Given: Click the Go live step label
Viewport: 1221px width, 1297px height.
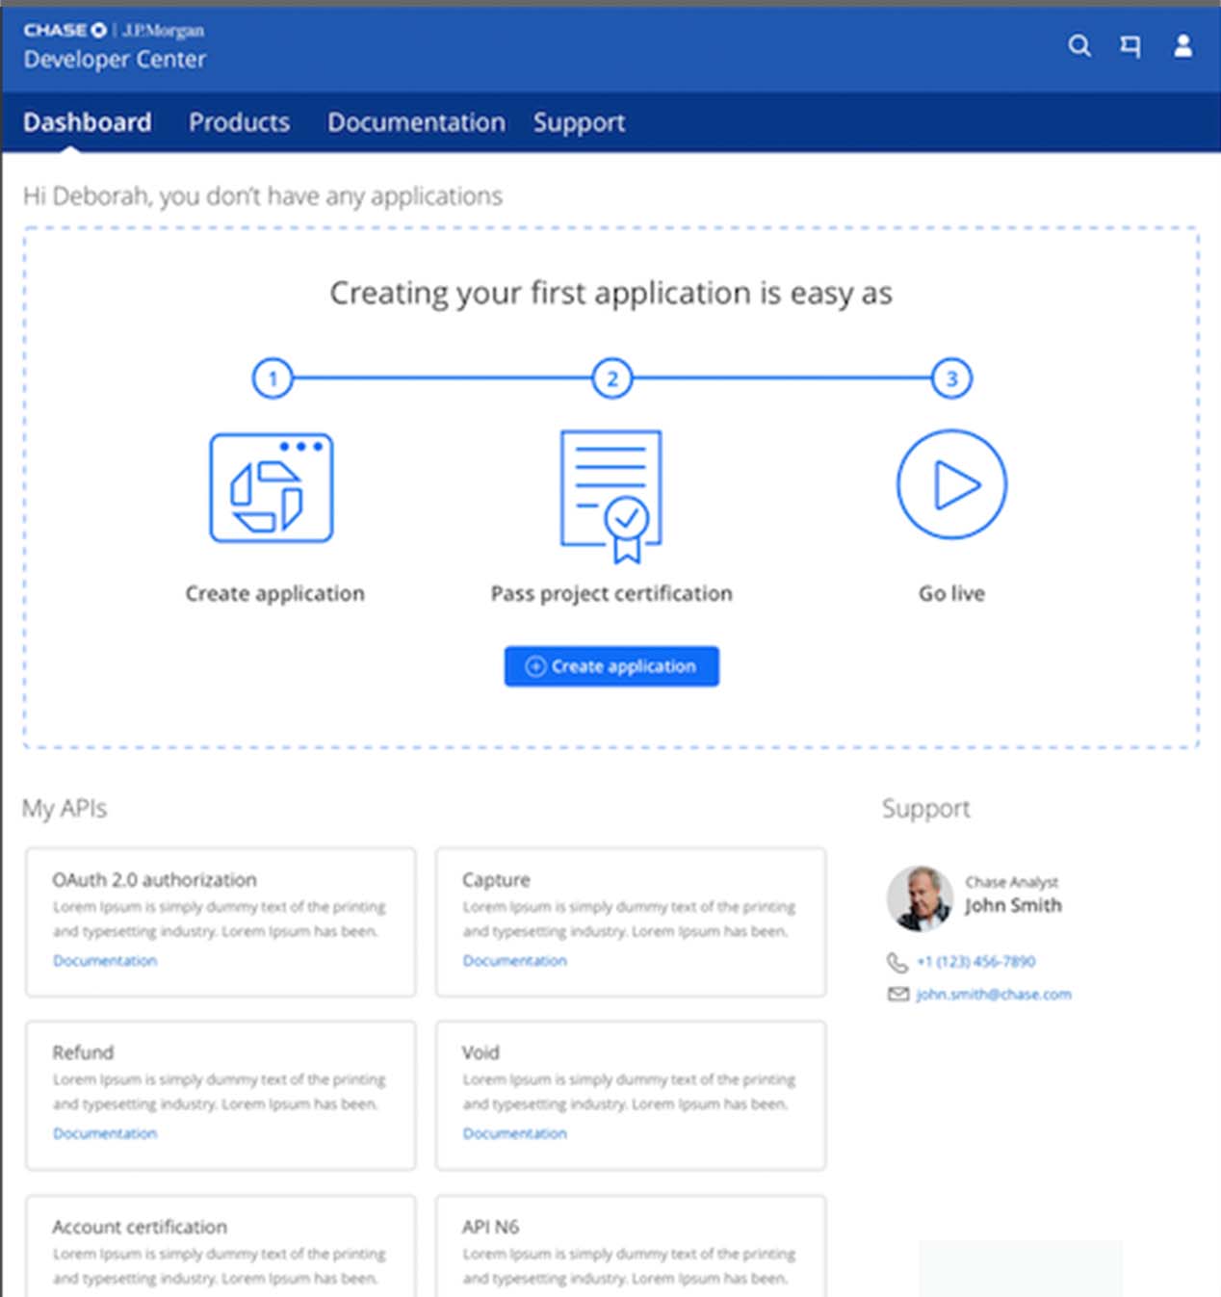Looking at the screenshot, I should pos(951,593).
